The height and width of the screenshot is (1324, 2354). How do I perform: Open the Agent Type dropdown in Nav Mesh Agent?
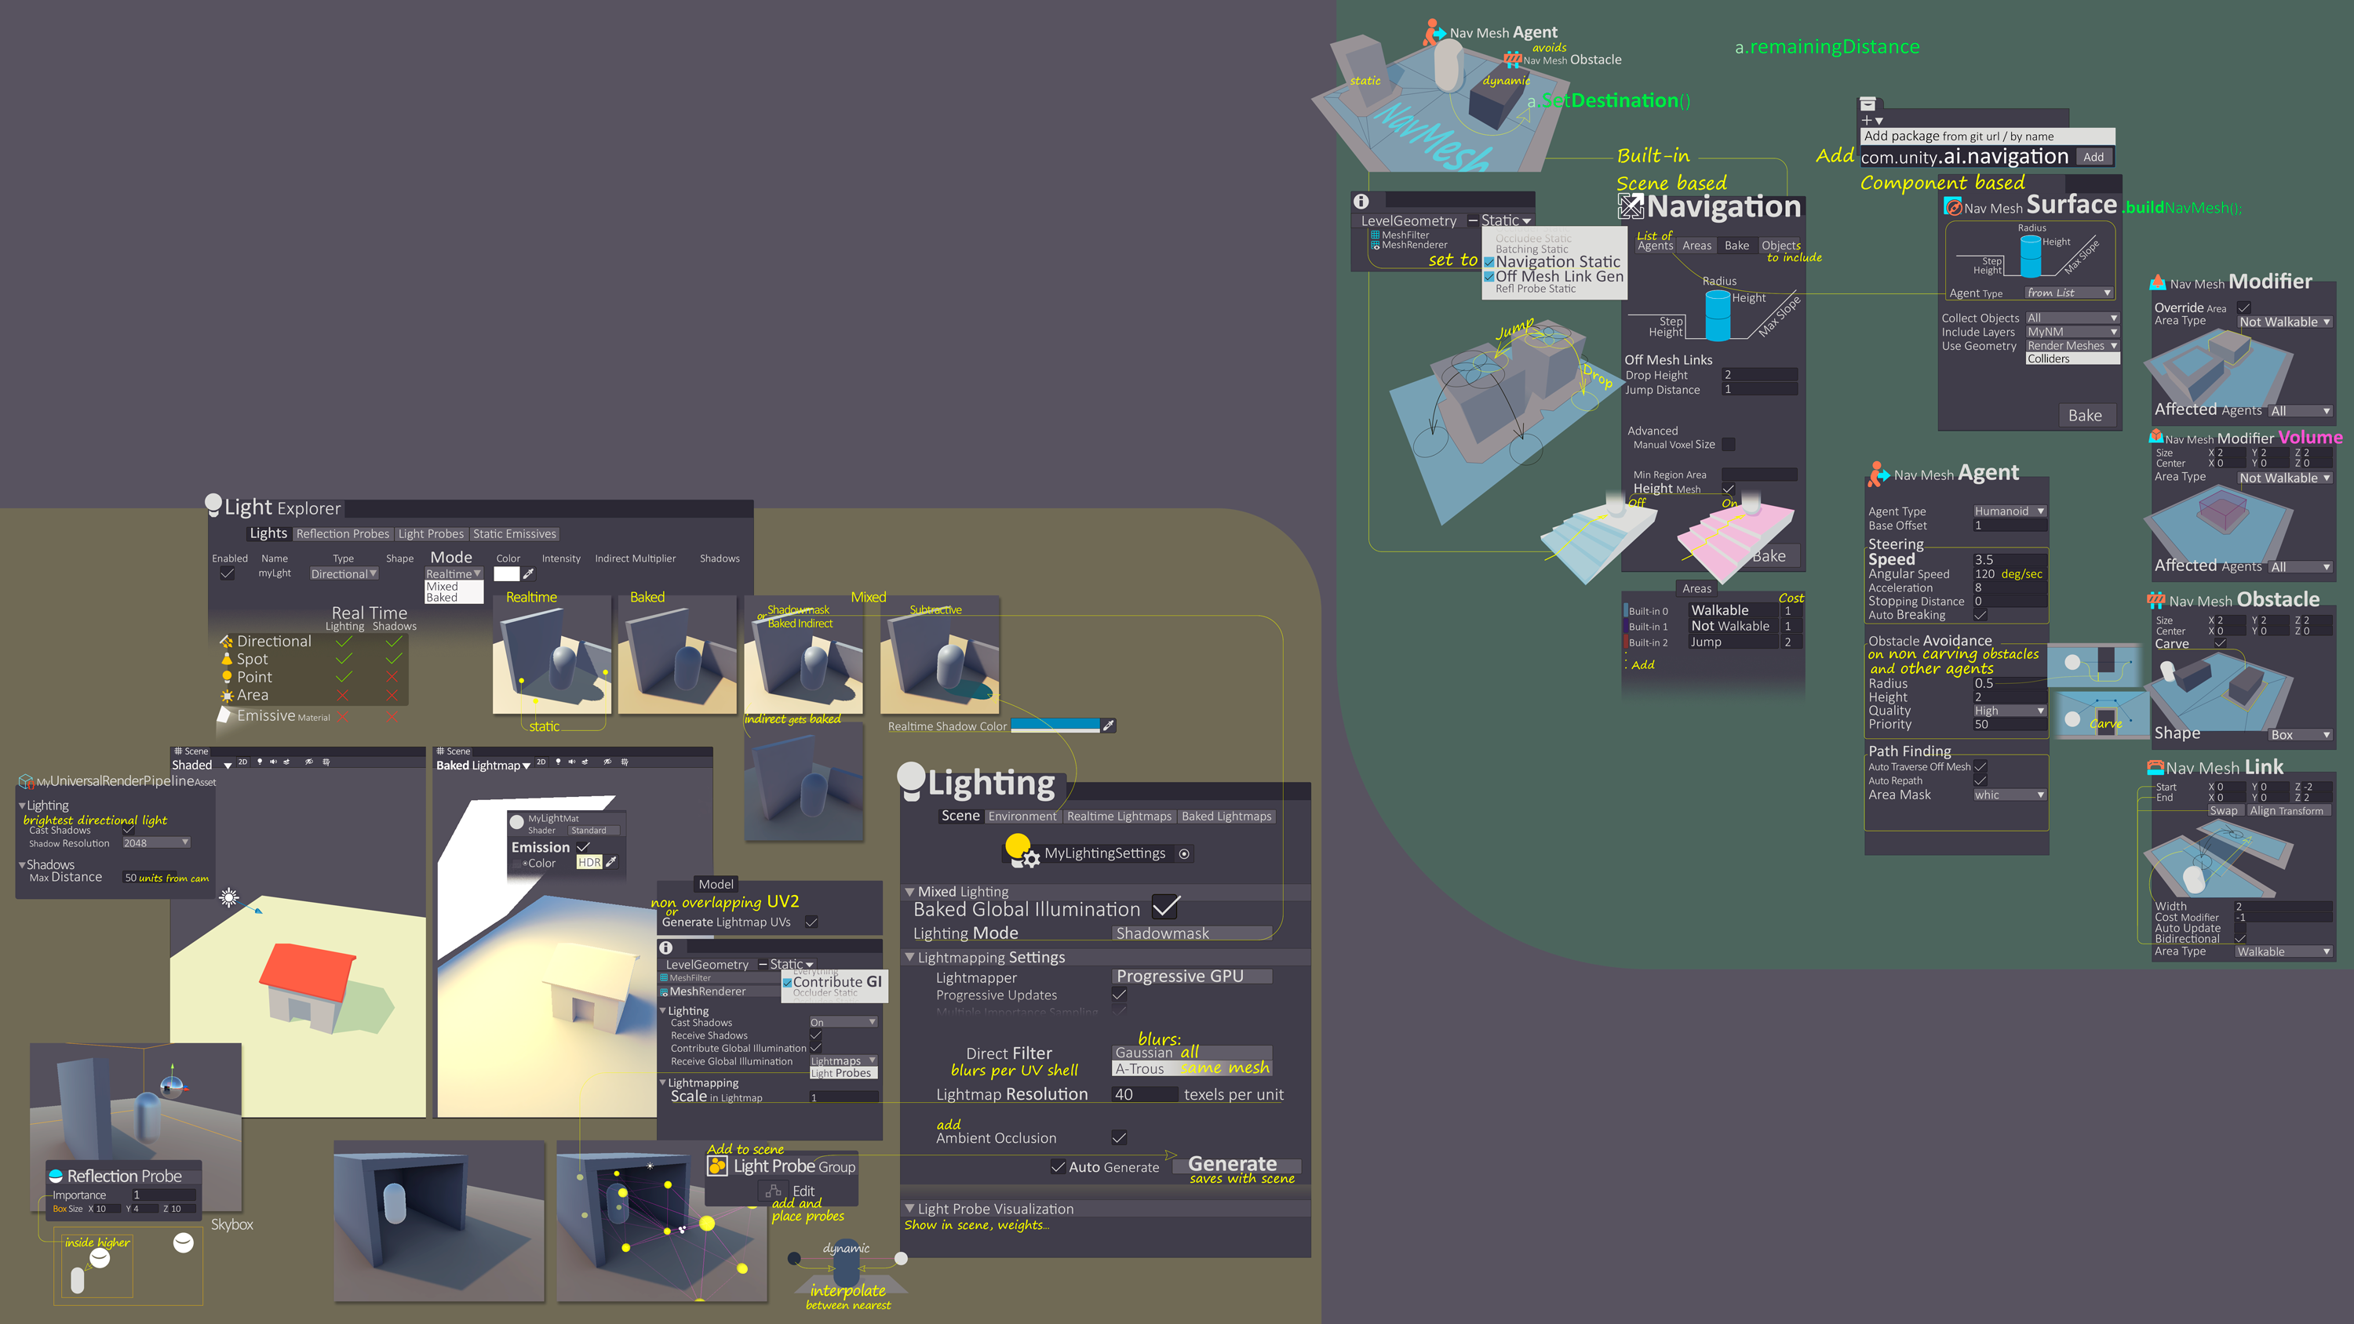[x=2010, y=509]
